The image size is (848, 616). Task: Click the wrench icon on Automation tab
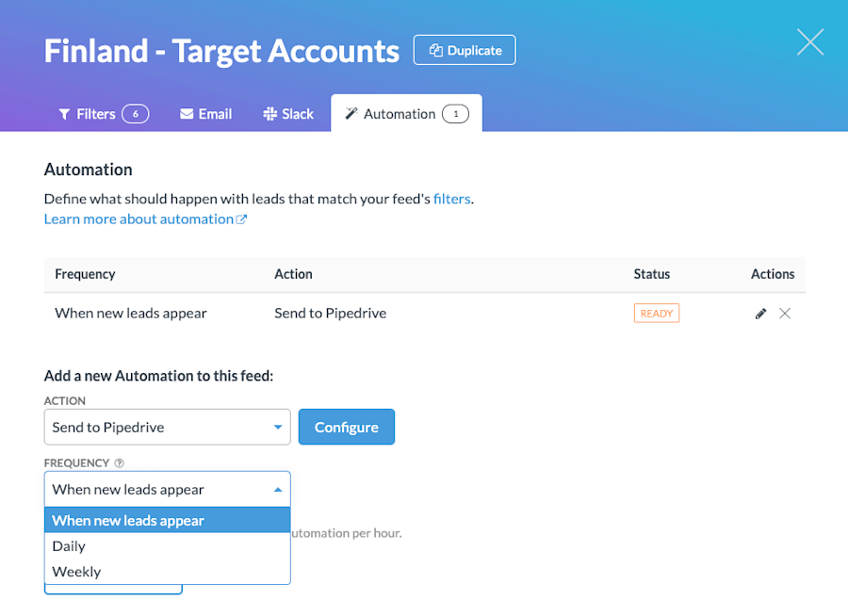(x=350, y=113)
